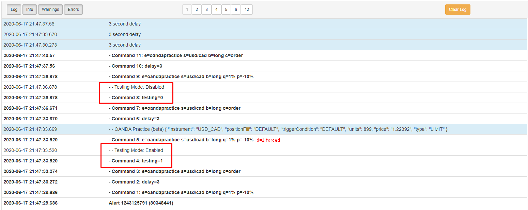The image size is (528, 210).
Task: Go to log page 2
Action: tap(197, 10)
